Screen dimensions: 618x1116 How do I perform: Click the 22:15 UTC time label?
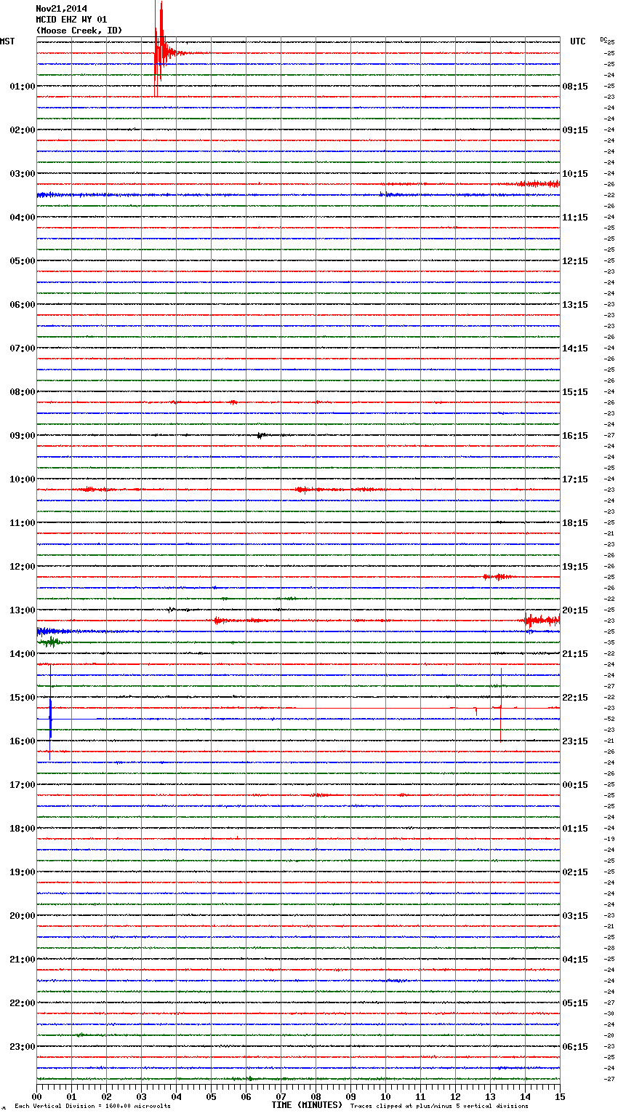click(x=575, y=697)
